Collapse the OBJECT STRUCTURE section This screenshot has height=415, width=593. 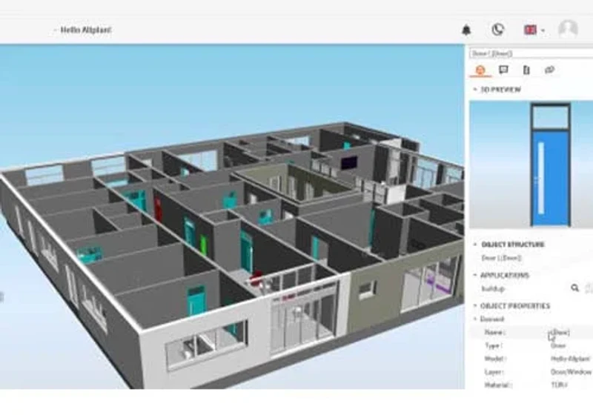coord(475,245)
